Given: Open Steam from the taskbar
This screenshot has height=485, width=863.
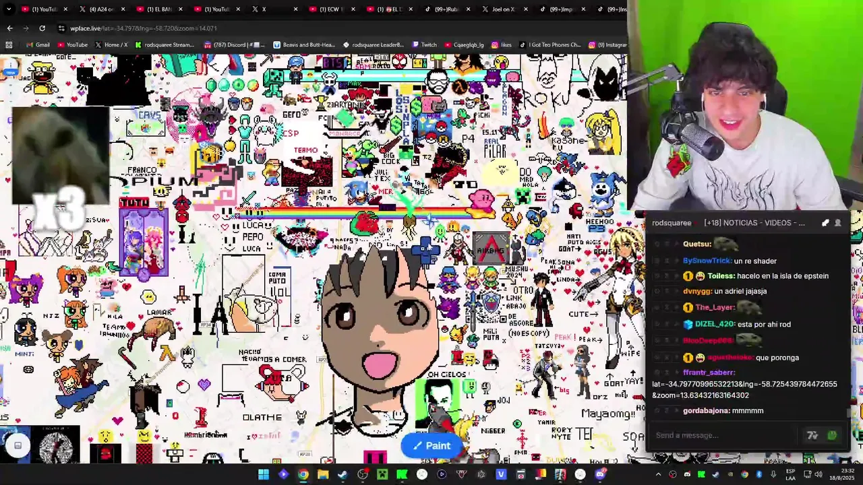Looking at the screenshot, I should coord(343,475).
